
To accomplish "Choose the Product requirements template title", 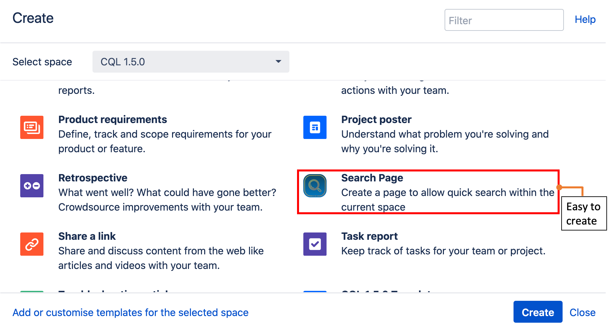I will coord(113,119).
